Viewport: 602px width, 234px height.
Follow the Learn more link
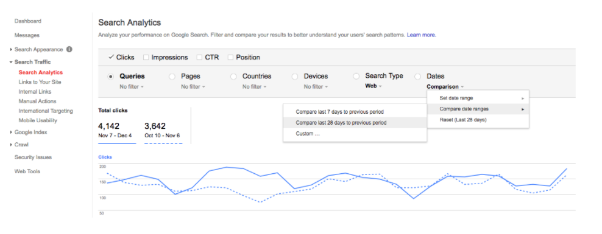[x=421, y=35]
